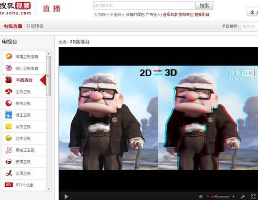
Task: Enter fullscreen with the player's fullscreen icon
Action: [x=254, y=197]
